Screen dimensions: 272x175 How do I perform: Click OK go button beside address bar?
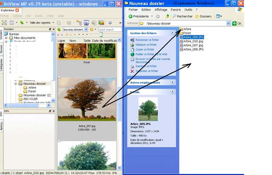pyautogui.click(x=237, y=23)
